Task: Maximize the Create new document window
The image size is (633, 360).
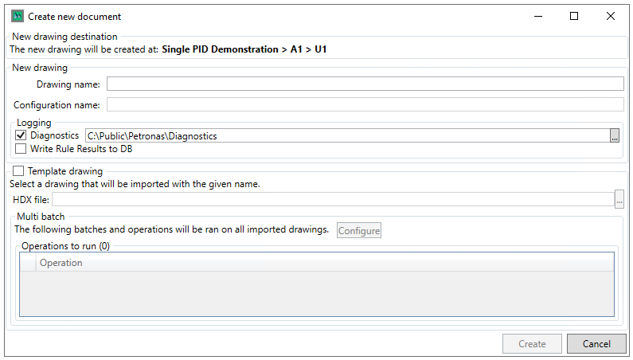Action: [x=574, y=16]
